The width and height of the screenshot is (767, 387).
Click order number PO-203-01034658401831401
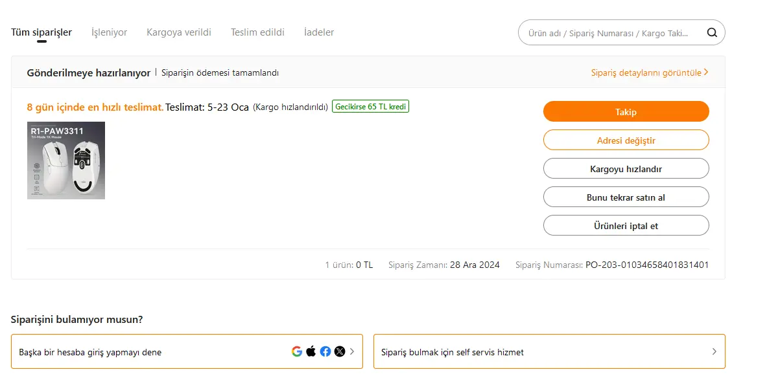[647, 265]
